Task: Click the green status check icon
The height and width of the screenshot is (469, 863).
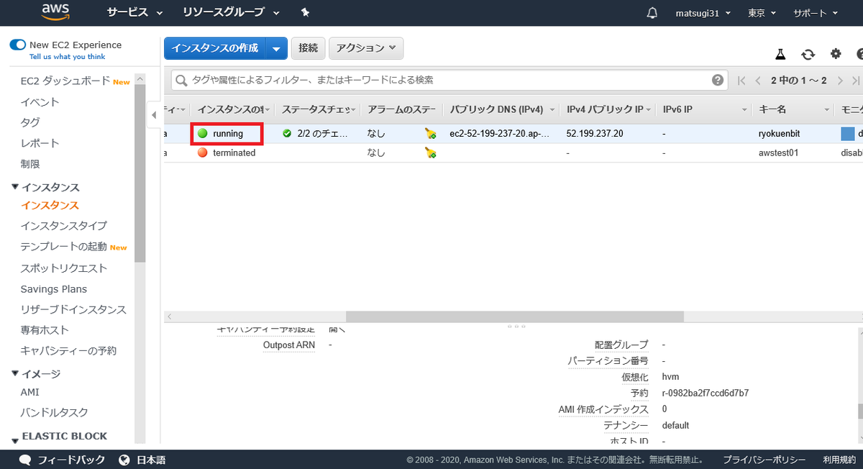Action: 287,133
